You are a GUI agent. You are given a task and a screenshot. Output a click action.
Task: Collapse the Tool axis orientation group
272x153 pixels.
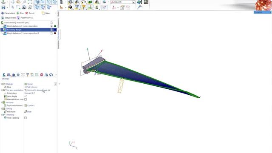tap(2, 90)
